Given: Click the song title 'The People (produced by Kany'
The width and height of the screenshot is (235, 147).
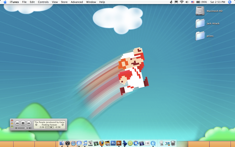Looking at the screenshot, I should [x=49, y=122].
